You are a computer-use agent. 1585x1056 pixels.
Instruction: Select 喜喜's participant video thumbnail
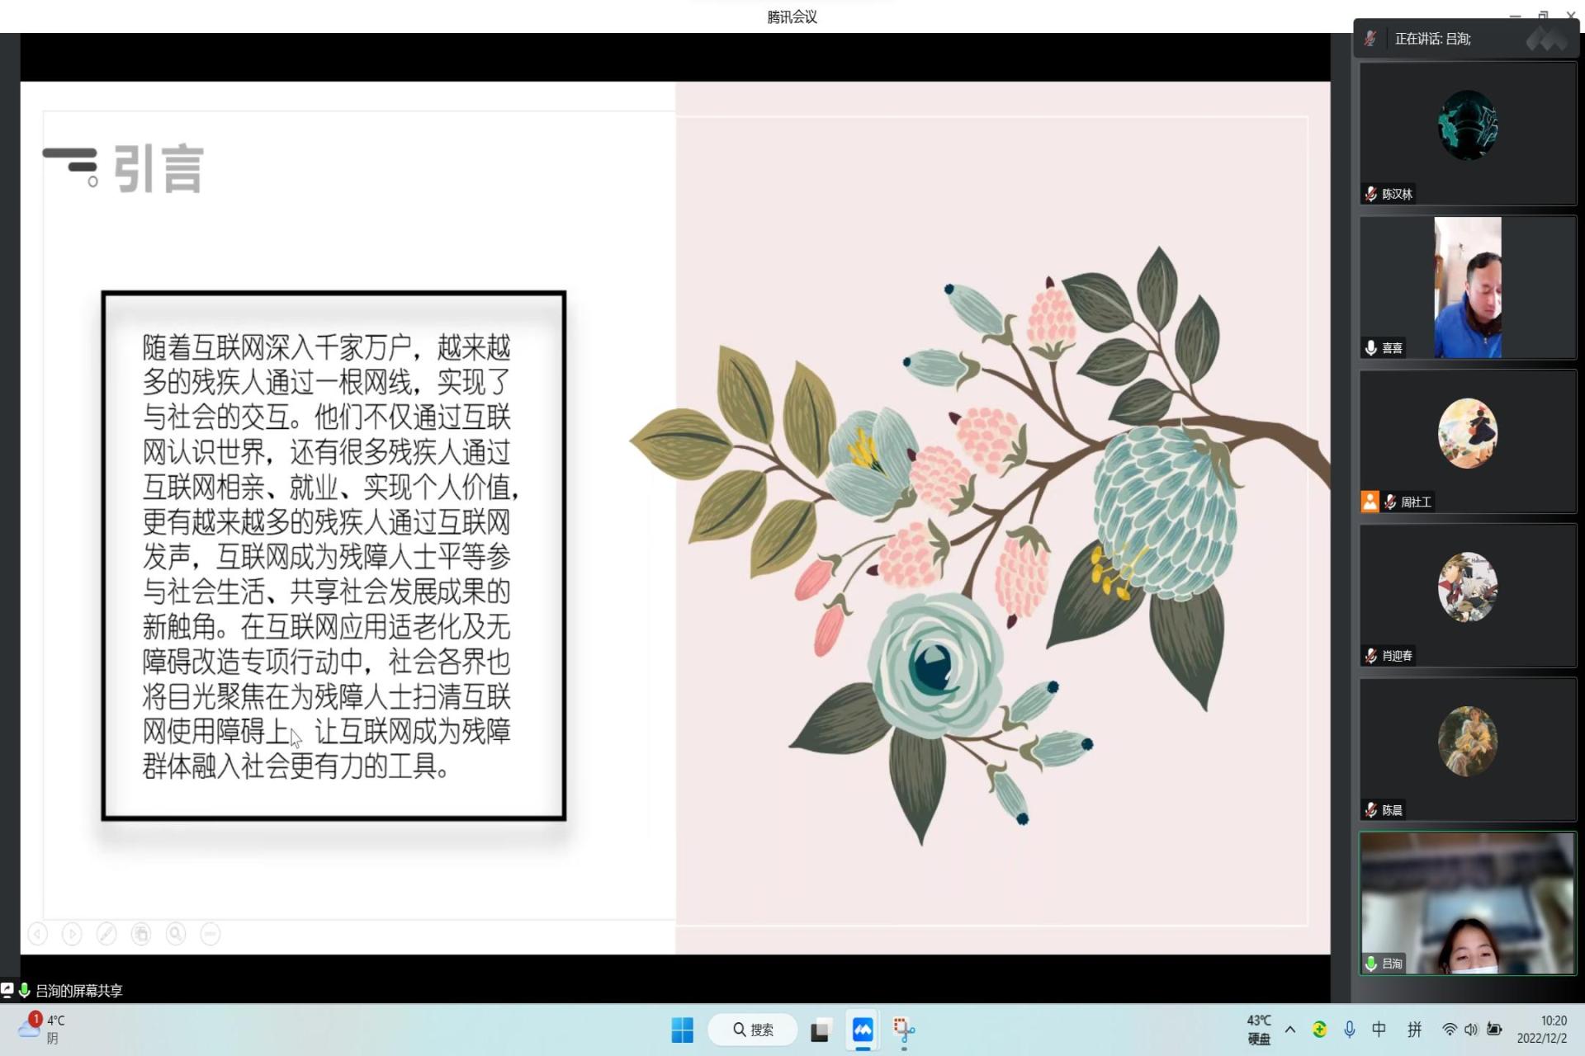click(1467, 287)
